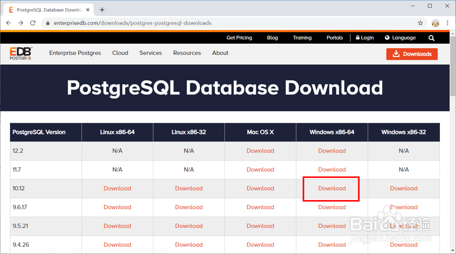456x254 pixels.
Task: Download 9.4.26 for Linux x86-64
Action: pos(117,245)
